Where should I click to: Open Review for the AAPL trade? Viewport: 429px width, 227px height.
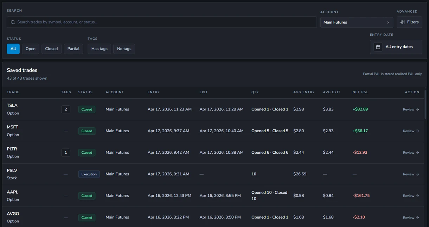[x=411, y=196]
